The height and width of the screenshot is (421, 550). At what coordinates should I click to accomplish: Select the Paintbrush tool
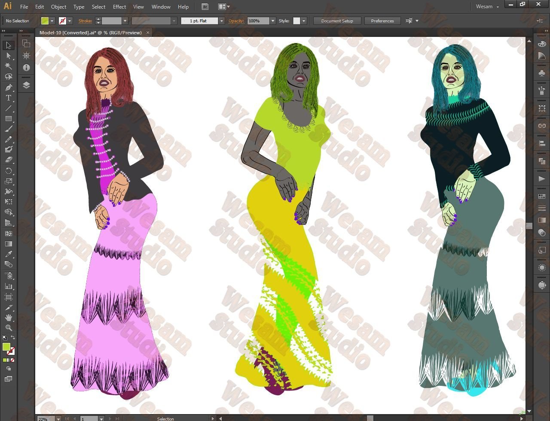8,129
